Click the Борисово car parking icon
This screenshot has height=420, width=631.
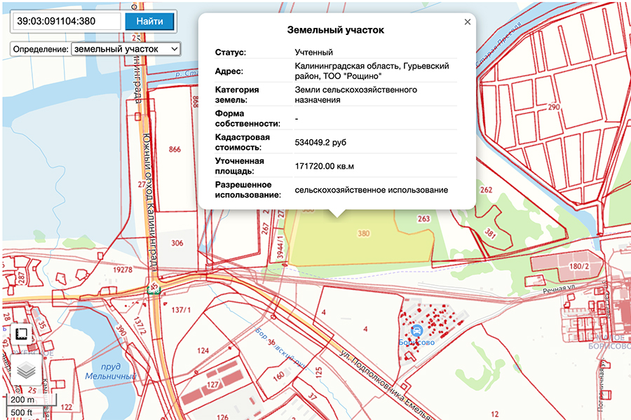point(417,331)
